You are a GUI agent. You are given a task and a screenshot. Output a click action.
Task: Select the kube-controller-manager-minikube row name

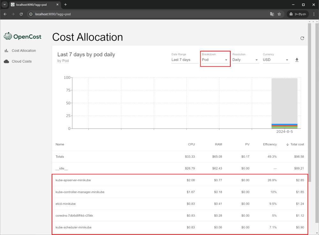[x=80, y=192]
